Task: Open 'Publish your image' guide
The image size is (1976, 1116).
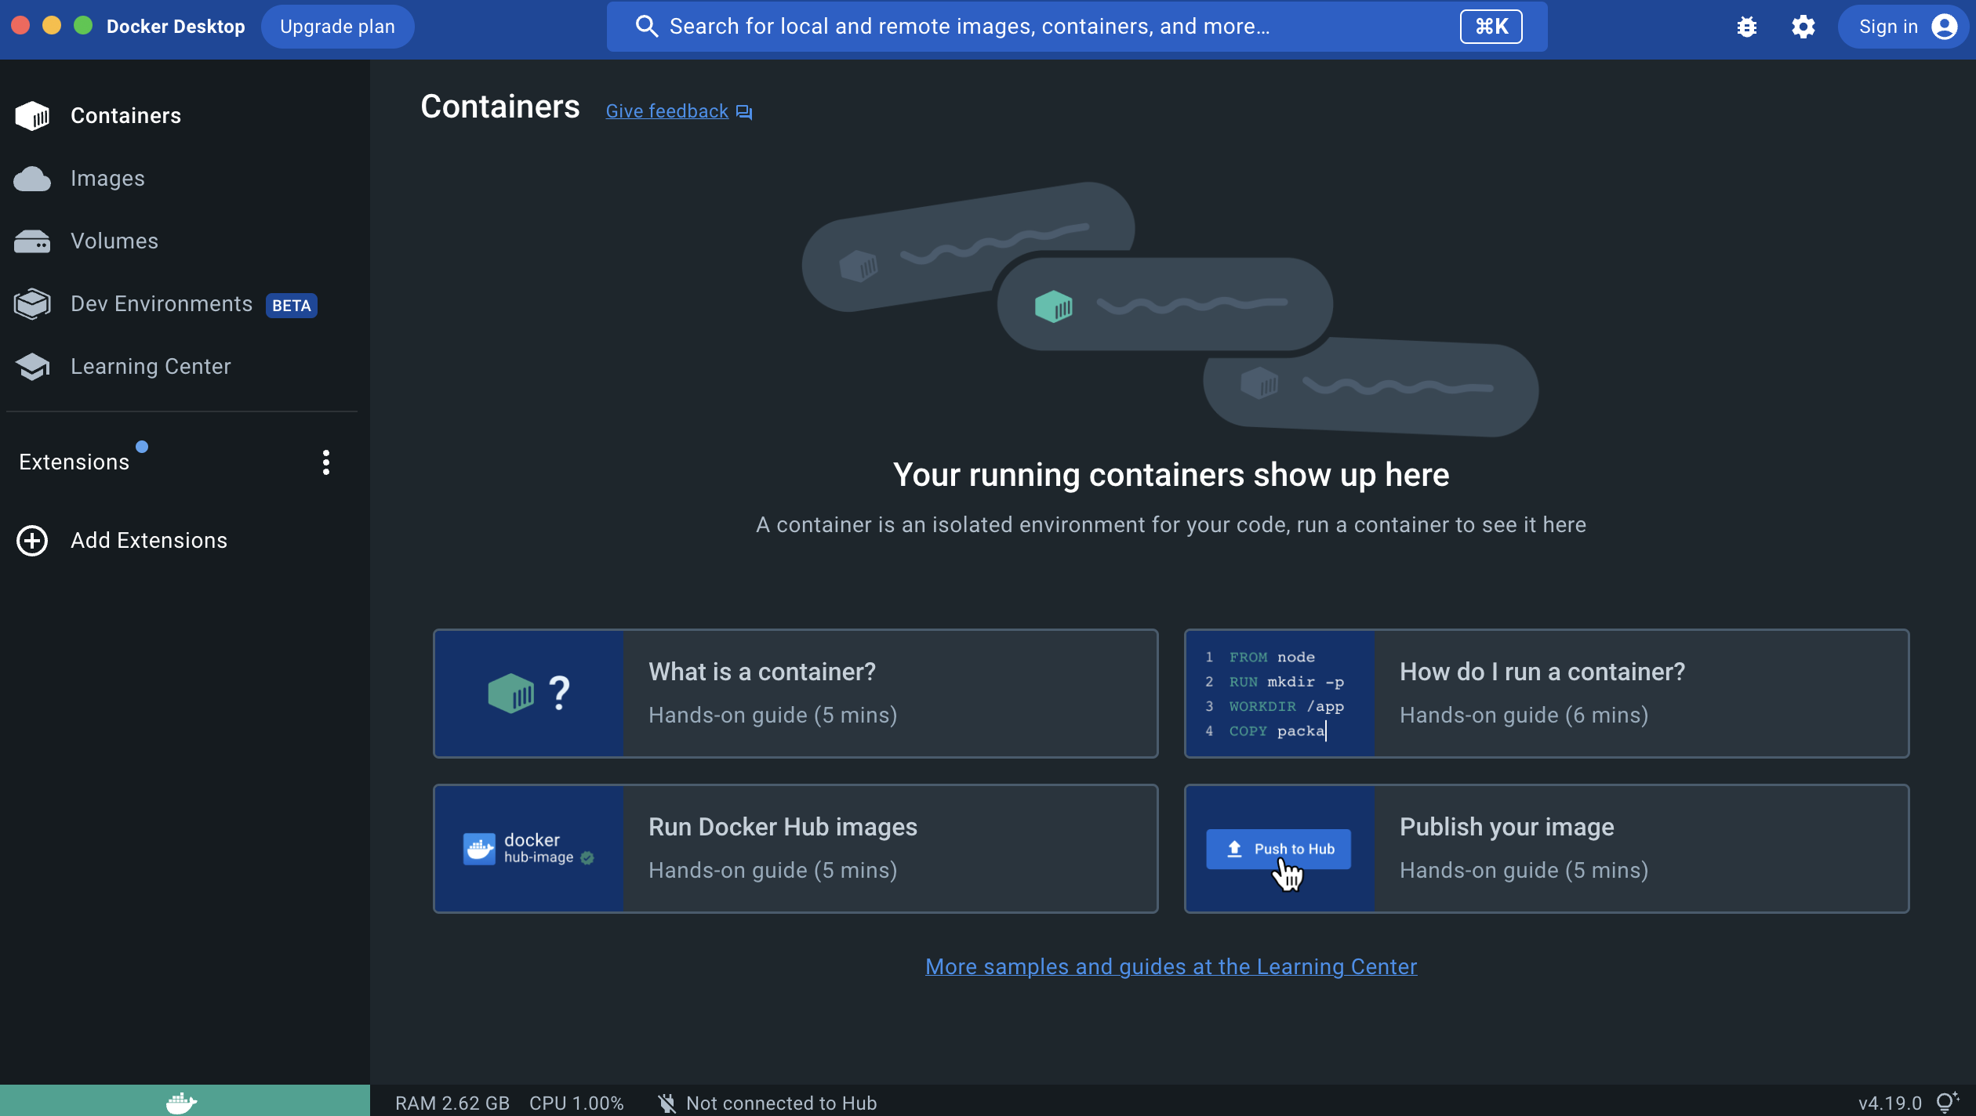Action: point(1546,849)
